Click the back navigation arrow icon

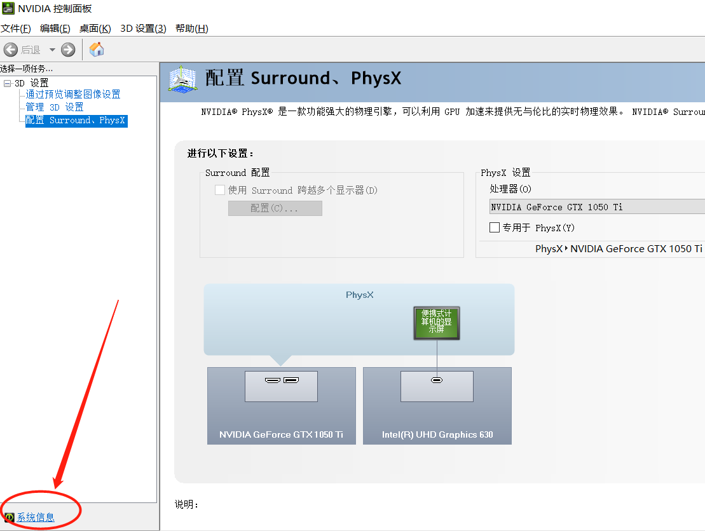pos(11,50)
